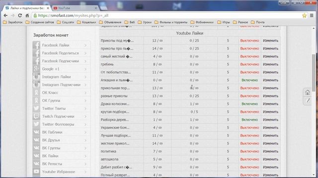318x178 pixels.
Task: Click the ВК Группы sidebar icon
Action: pyautogui.click(x=36, y=148)
